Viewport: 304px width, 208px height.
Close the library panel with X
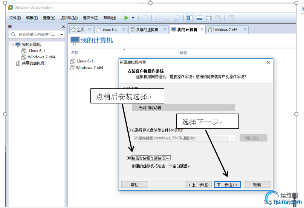point(63,27)
